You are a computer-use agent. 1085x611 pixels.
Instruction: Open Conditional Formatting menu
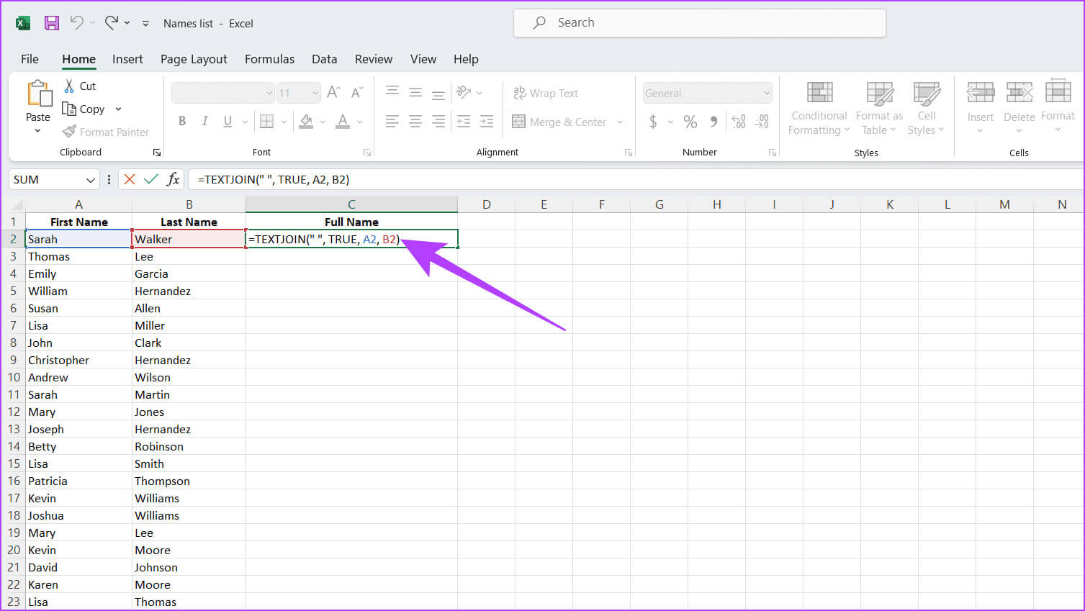(x=819, y=108)
